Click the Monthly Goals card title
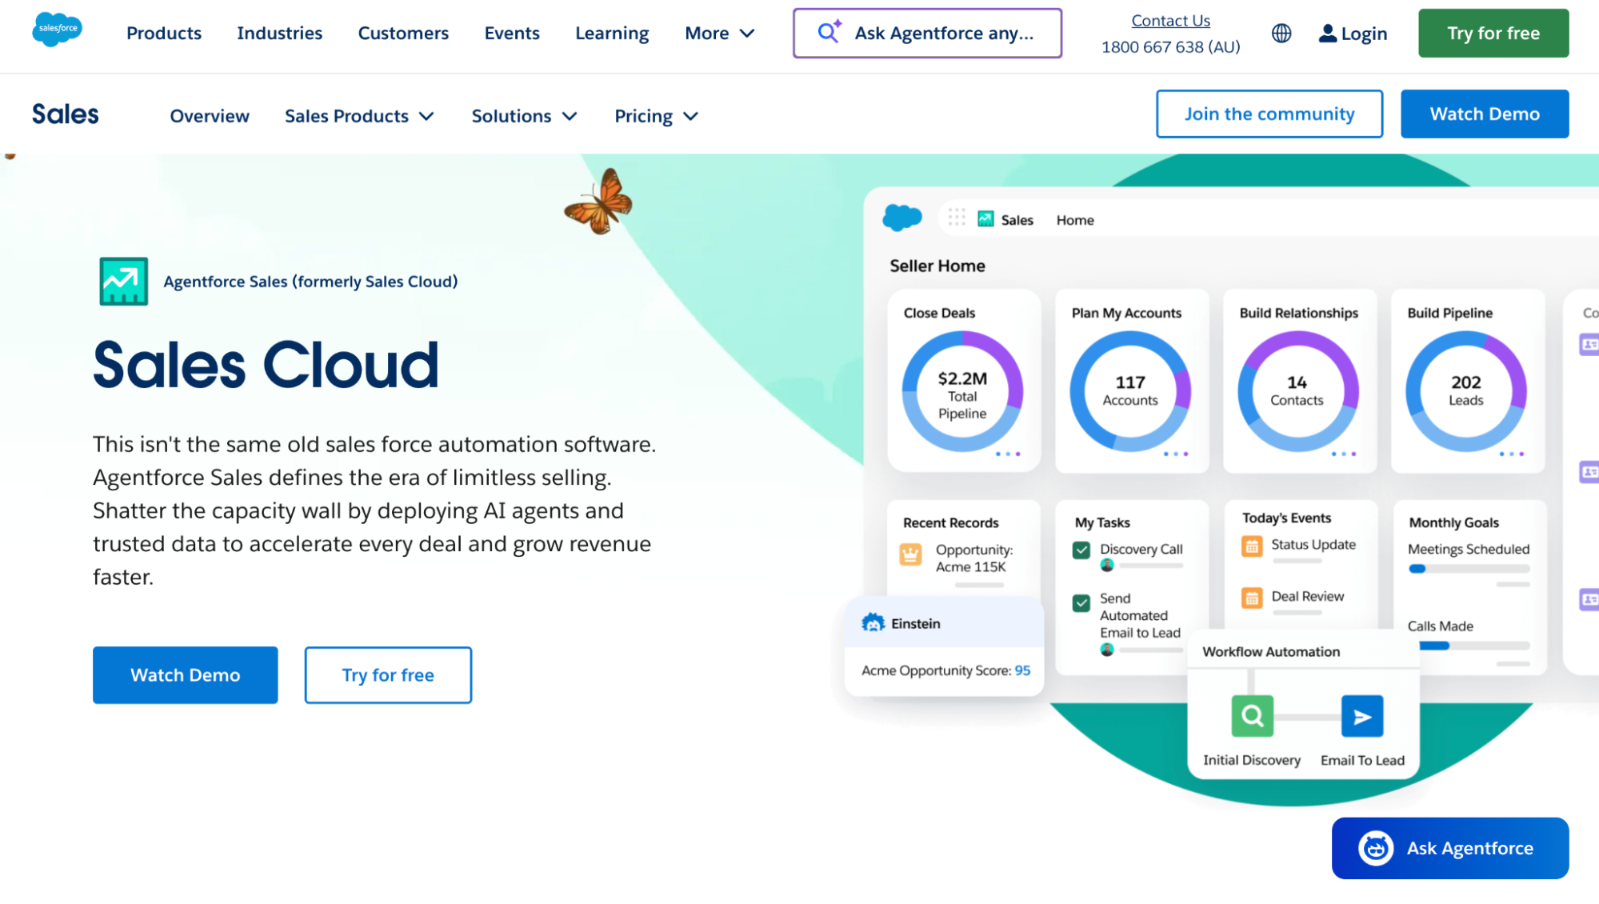 click(x=1453, y=522)
